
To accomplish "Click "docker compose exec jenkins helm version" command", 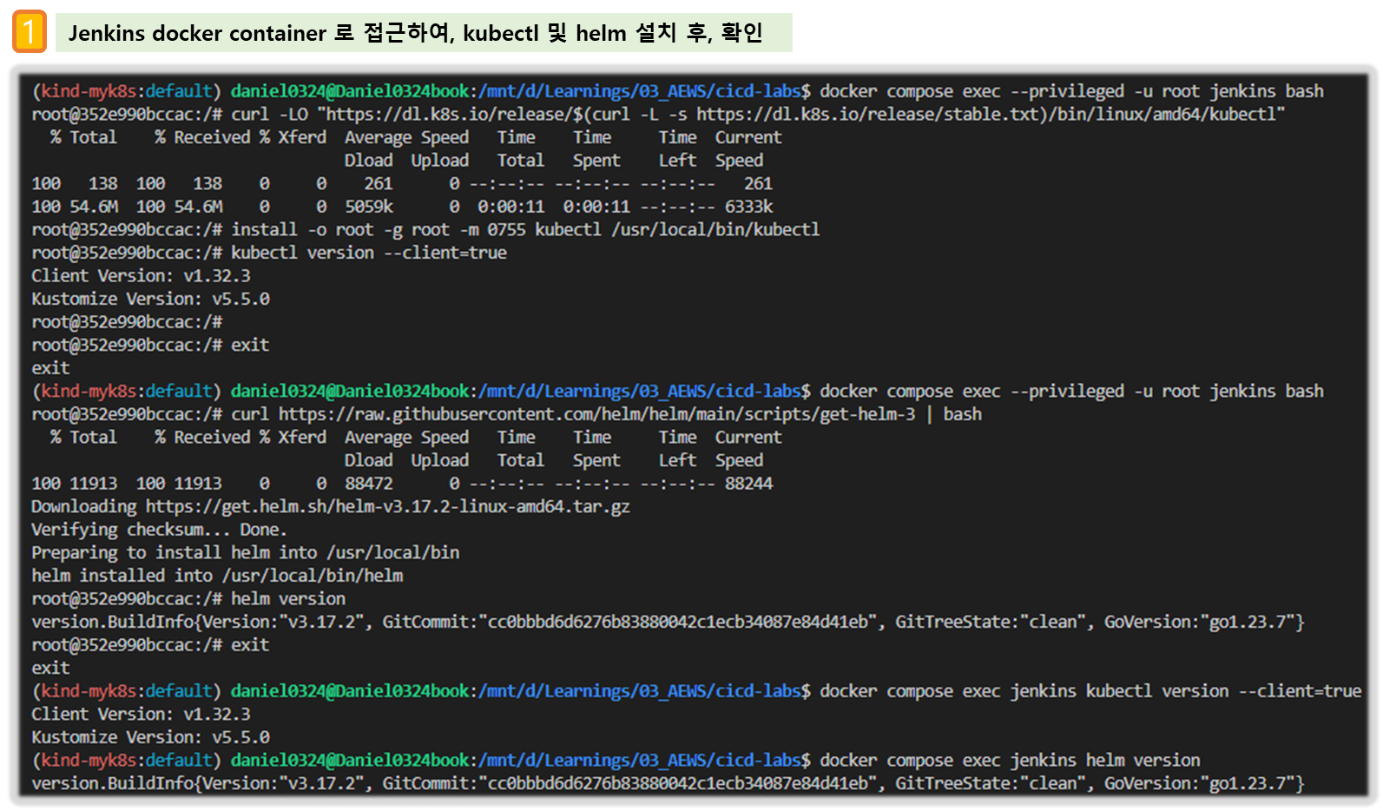I will [x=1010, y=761].
